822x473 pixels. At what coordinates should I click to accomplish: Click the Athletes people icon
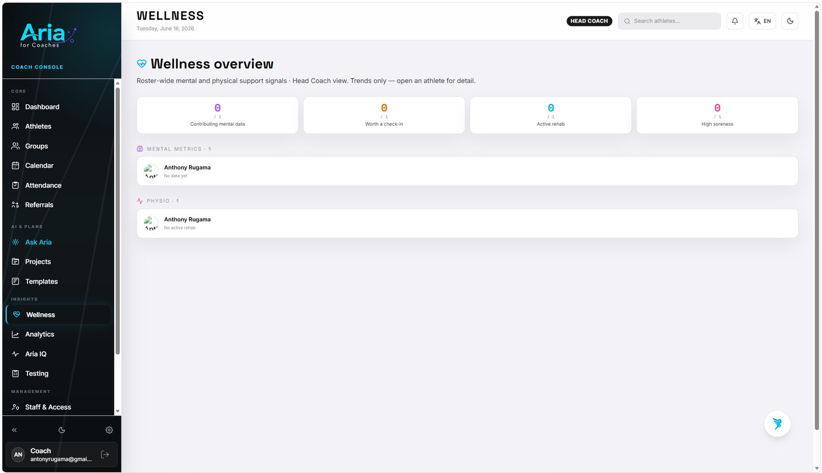16,126
